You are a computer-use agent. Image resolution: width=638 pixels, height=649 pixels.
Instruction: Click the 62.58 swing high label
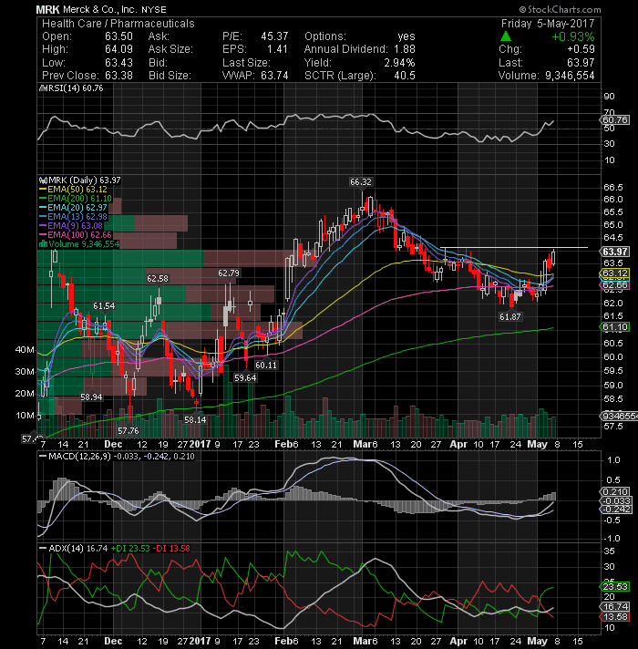(158, 279)
